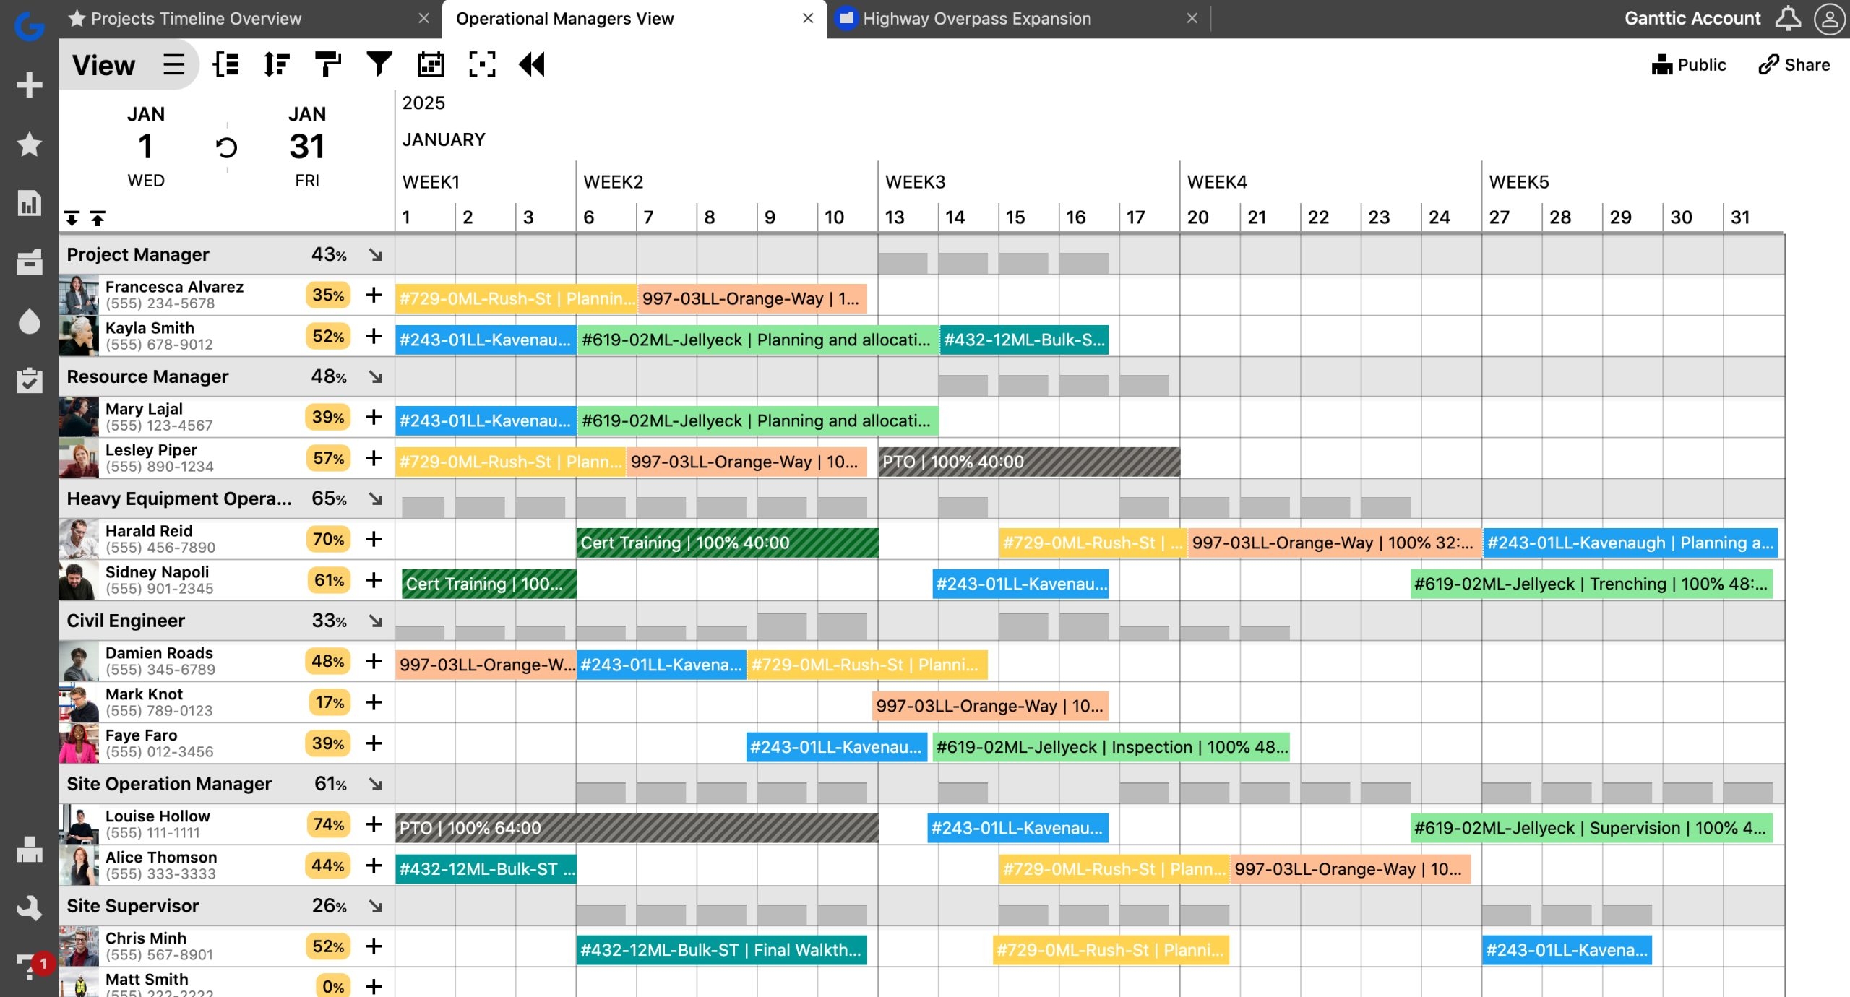Viewport: 1850px width, 997px height.
Task: Switch to the Projects Timeline Overview tab
Action: [x=196, y=18]
